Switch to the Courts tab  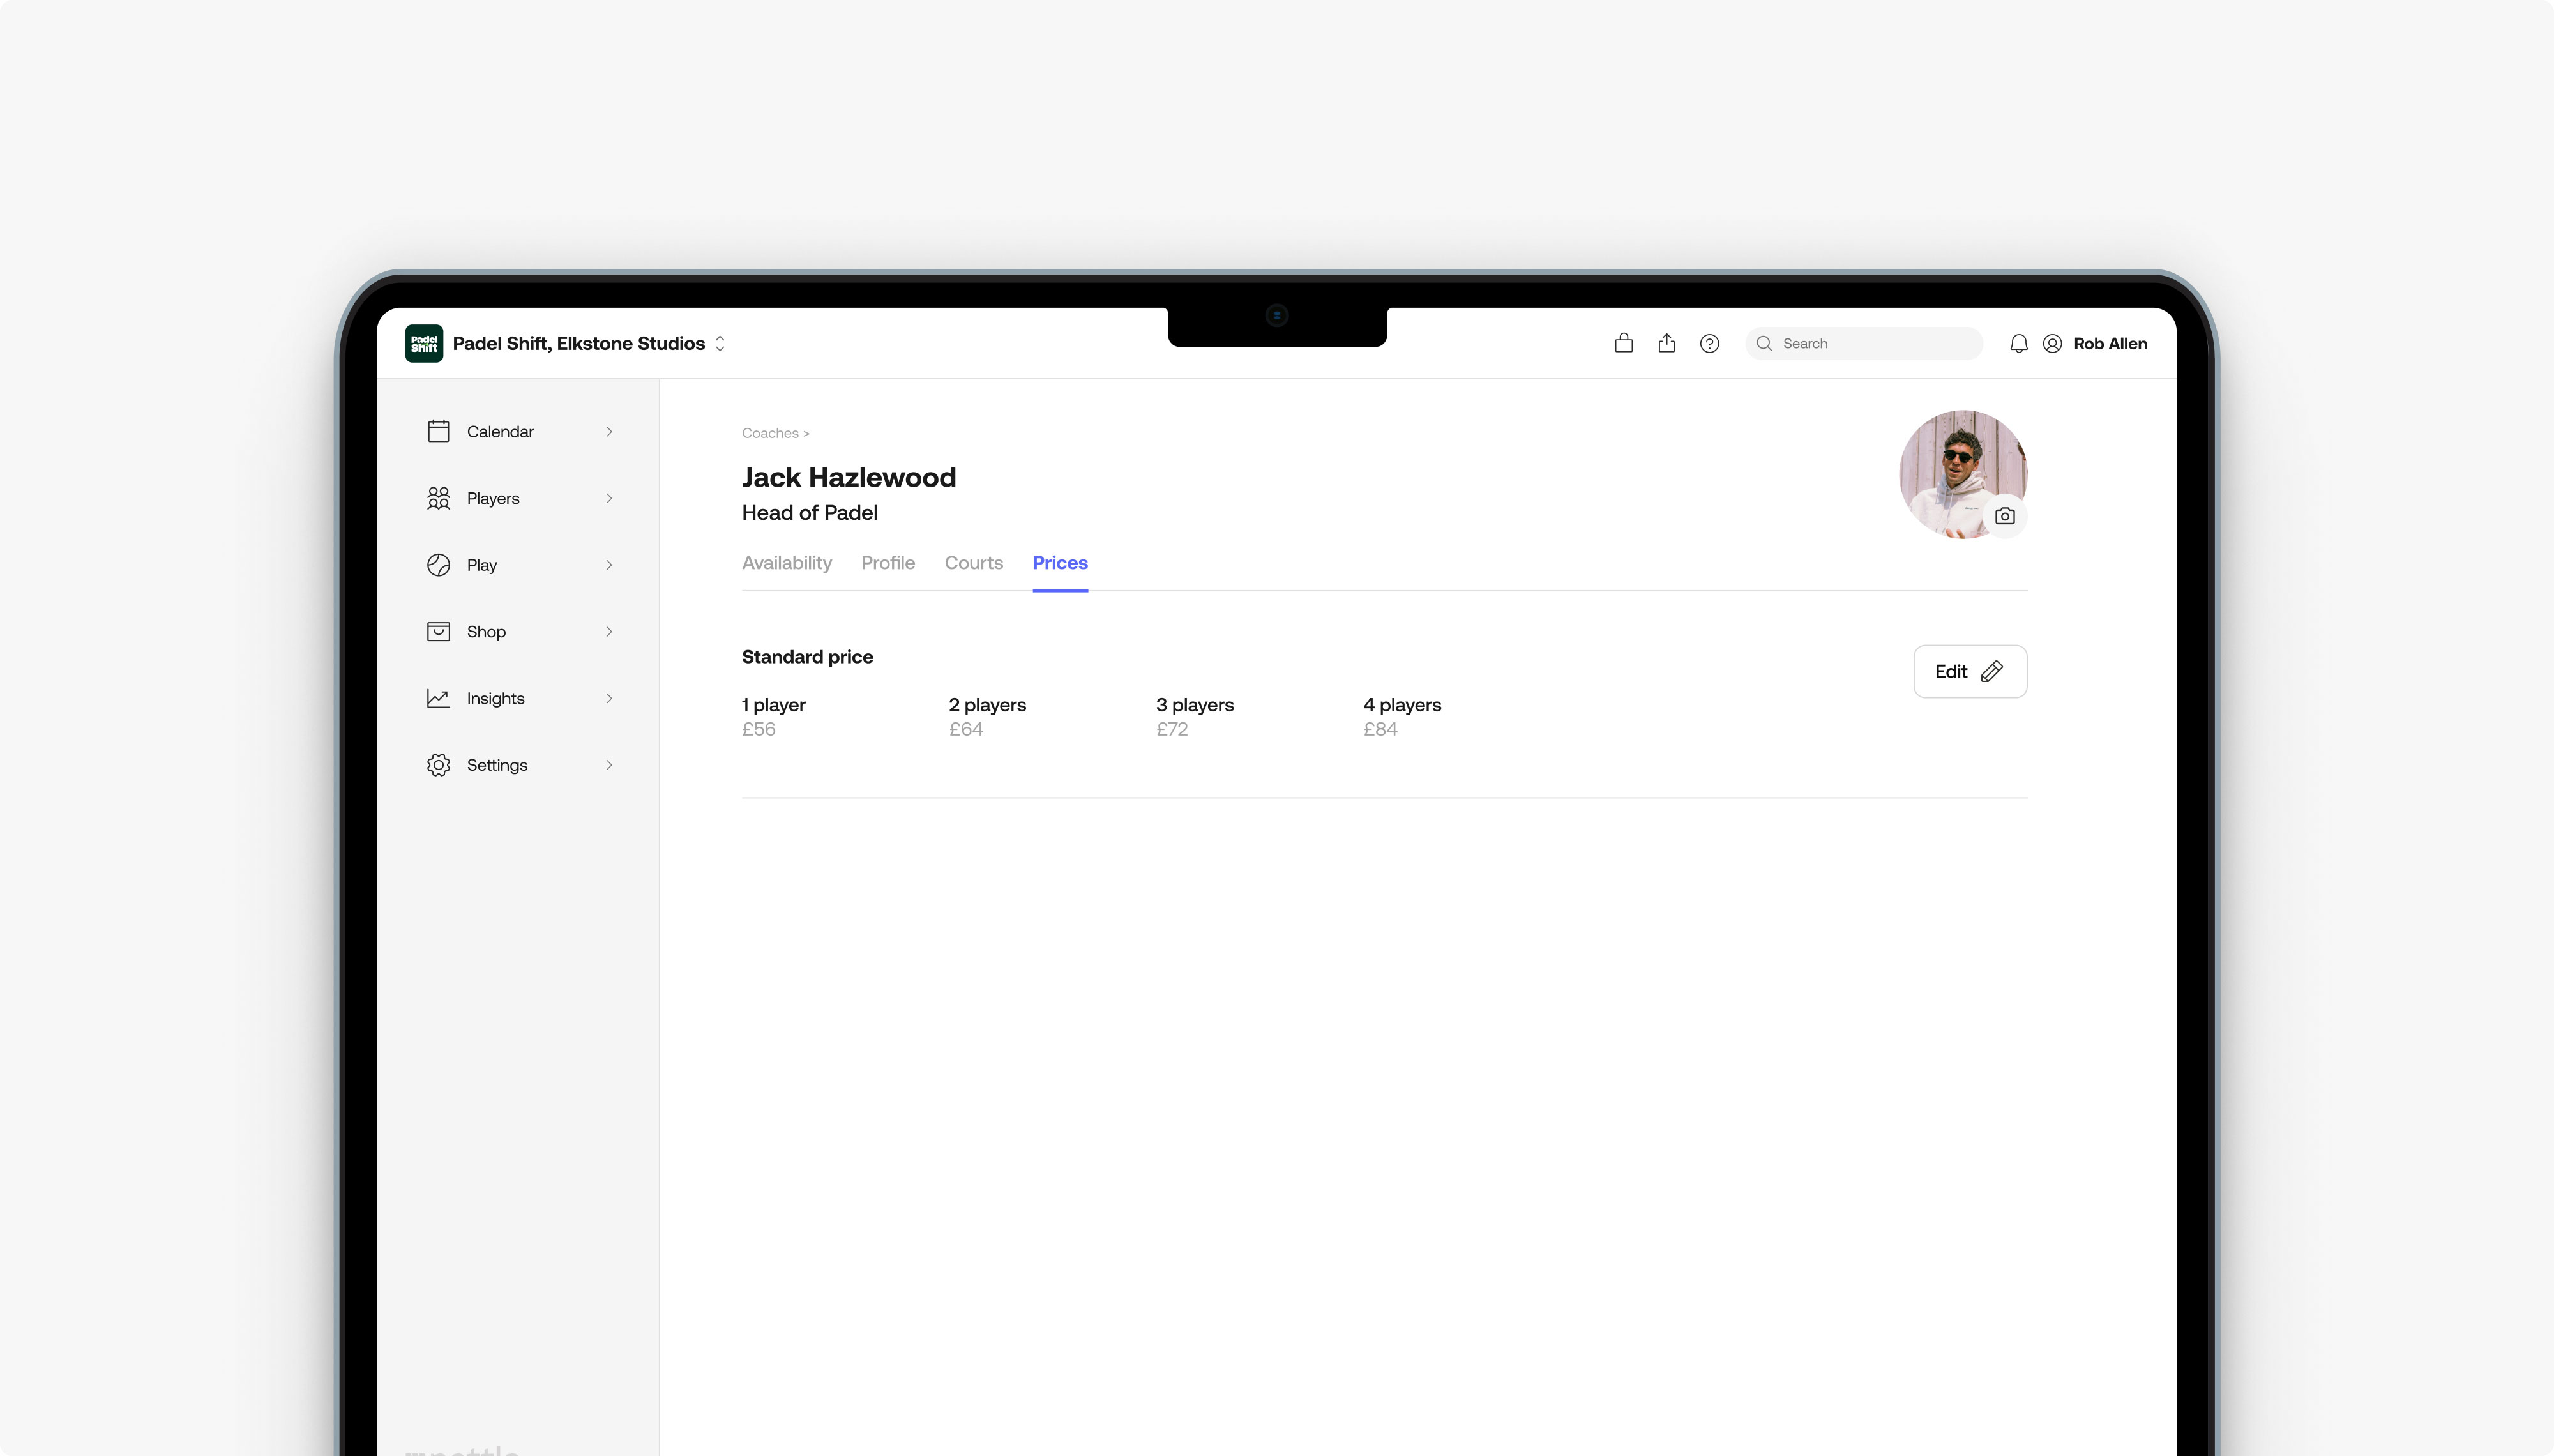tap(972, 563)
